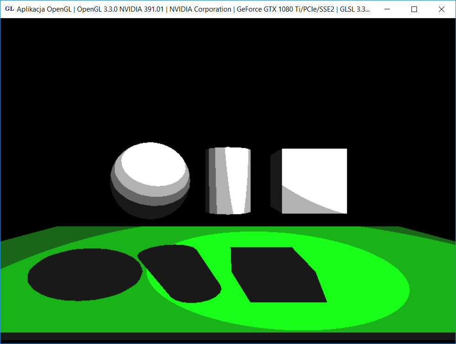
Task: Click the GL application icon in title bar
Action: (9, 9)
